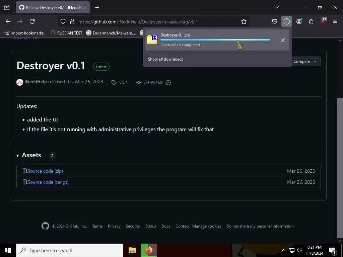Toggle the downloads panel button
This screenshot has width=343, height=257.
287,21
